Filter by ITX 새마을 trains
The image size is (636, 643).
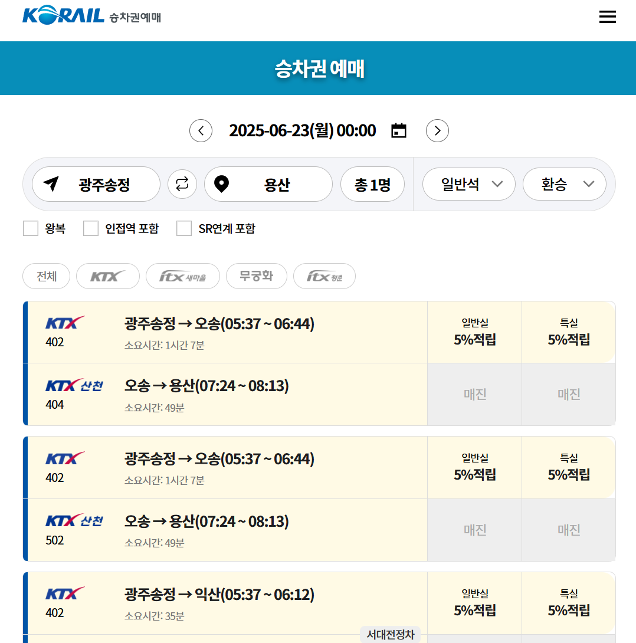tap(183, 276)
